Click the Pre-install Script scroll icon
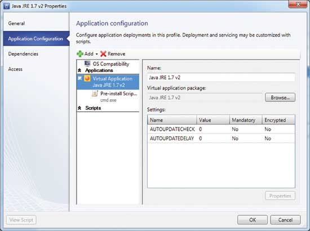This screenshot has height=231, width=310. [95, 94]
